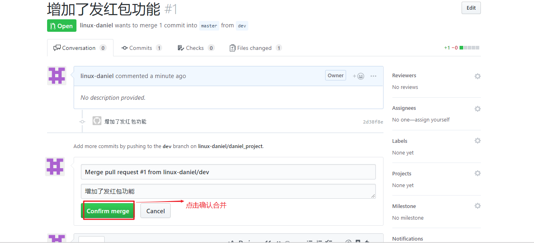Click the commit message 增加了发红包功能 link
This screenshot has width=534, height=243.
pos(126,121)
